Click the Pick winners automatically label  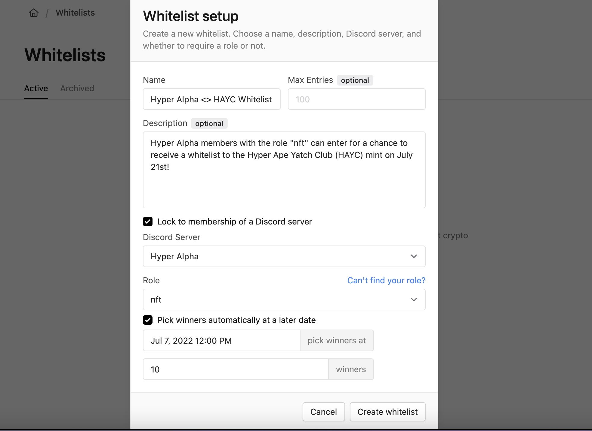(x=236, y=320)
